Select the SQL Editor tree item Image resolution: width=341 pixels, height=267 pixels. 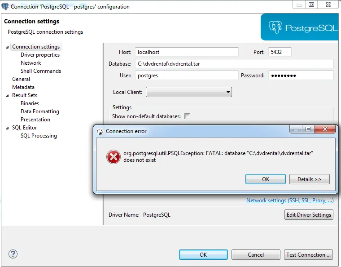pyautogui.click(x=24, y=127)
